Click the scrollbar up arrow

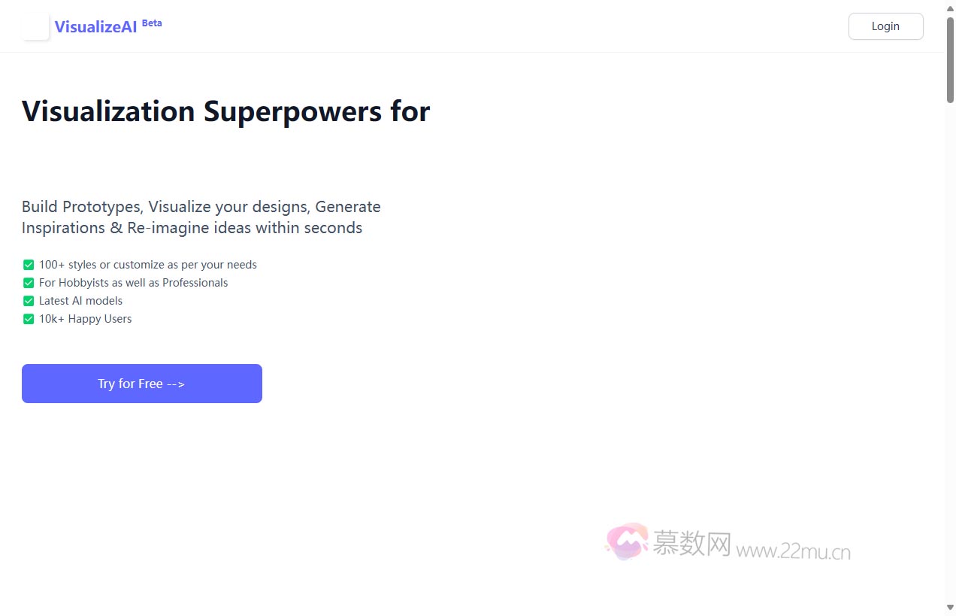pyautogui.click(x=950, y=7)
